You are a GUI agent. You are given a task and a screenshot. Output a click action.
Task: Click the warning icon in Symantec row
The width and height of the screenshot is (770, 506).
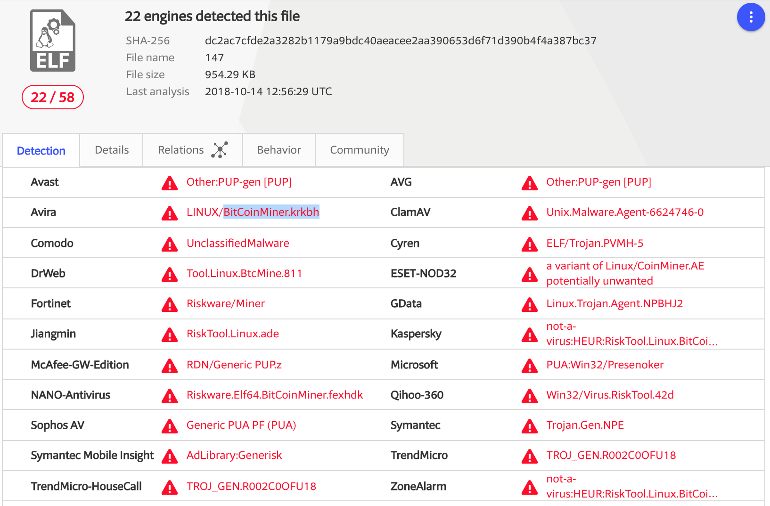coord(530,426)
